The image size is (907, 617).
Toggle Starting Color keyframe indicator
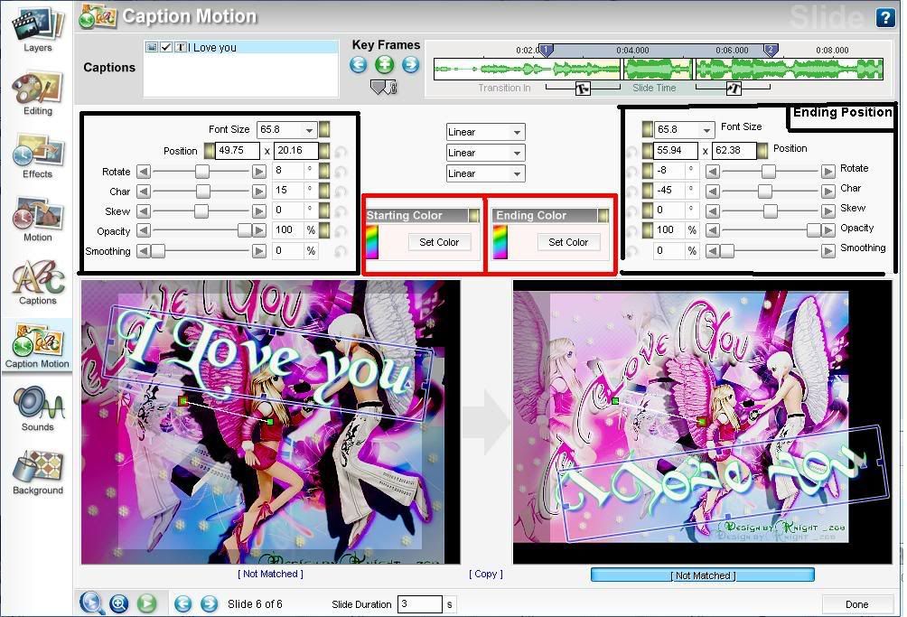coord(473,216)
